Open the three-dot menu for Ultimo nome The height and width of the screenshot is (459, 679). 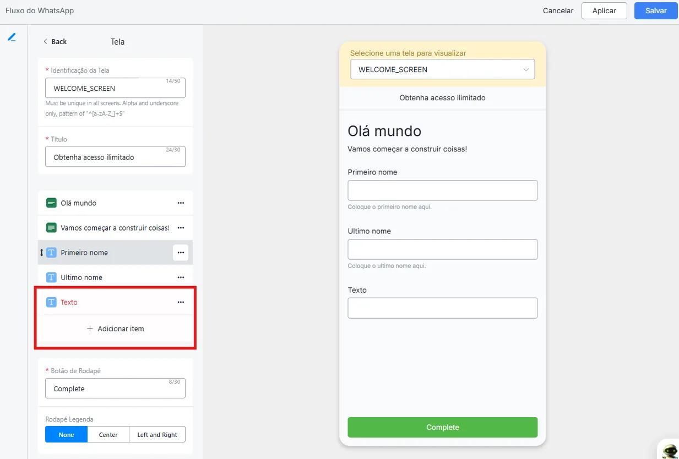[x=181, y=277]
